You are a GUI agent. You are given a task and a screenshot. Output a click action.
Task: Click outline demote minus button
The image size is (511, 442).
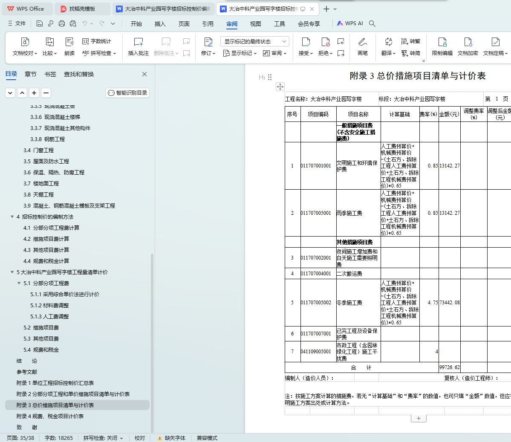pyautogui.click(x=46, y=93)
